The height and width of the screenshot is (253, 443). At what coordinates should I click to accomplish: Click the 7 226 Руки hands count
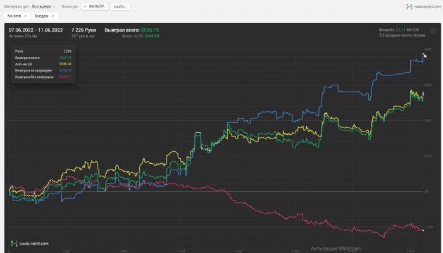pyautogui.click(x=85, y=30)
